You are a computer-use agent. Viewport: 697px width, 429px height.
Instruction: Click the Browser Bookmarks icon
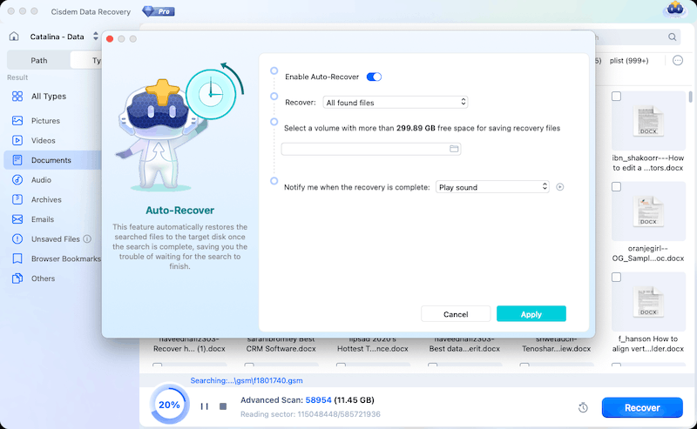click(x=17, y=258)
